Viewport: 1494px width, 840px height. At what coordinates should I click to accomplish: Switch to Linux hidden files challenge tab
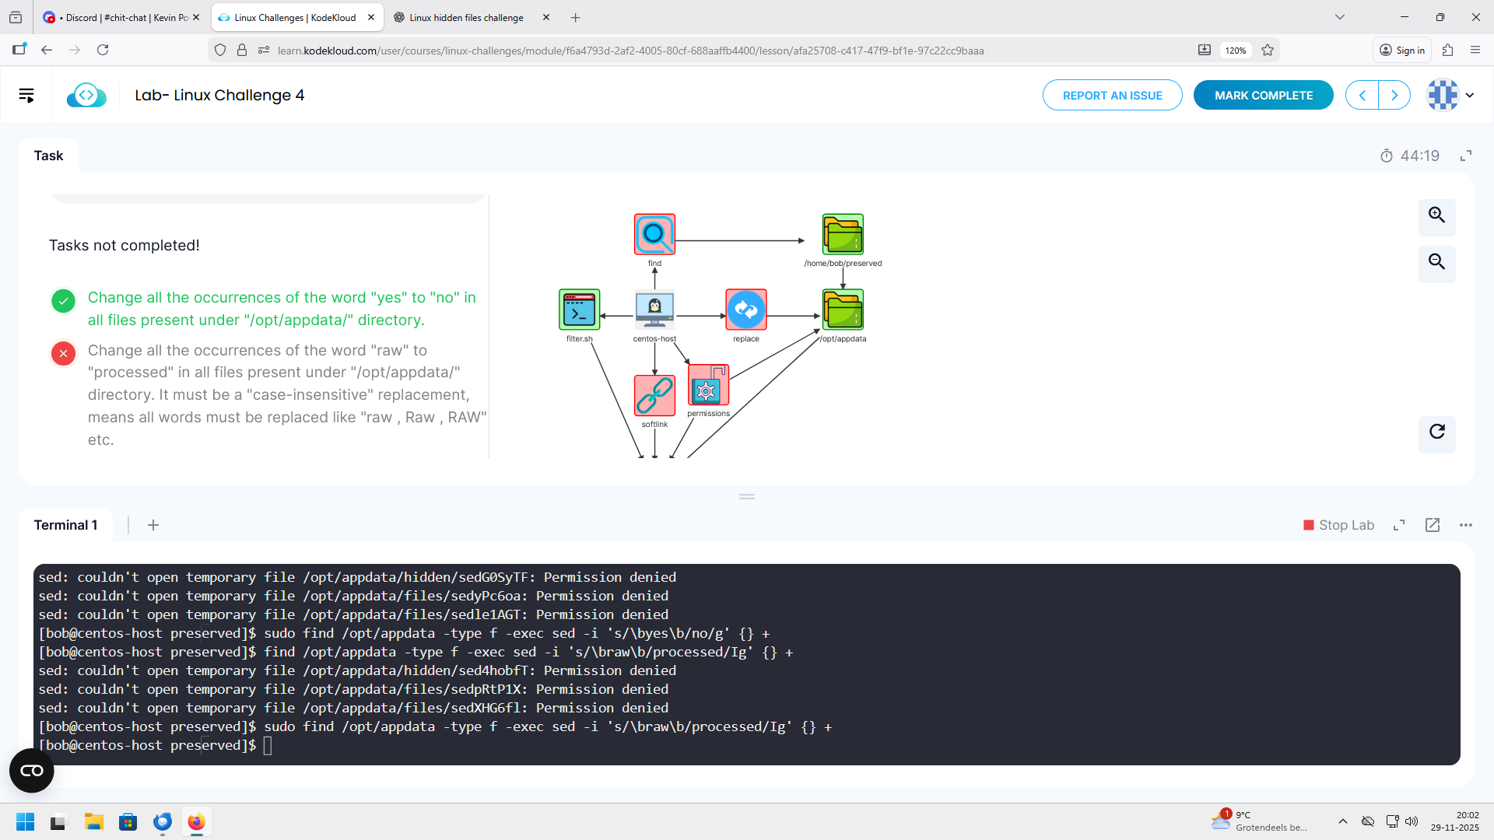coord(466,17)
